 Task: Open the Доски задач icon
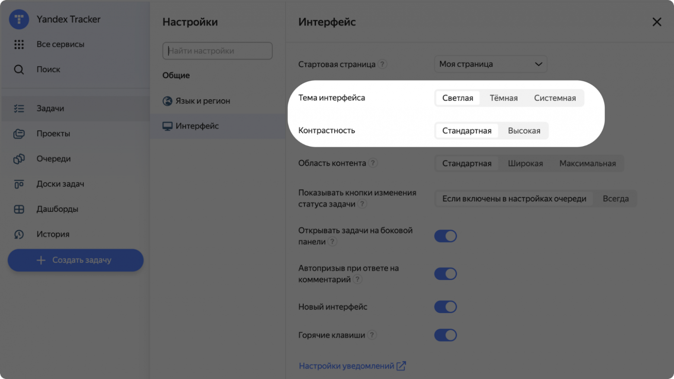click(19, 184)
